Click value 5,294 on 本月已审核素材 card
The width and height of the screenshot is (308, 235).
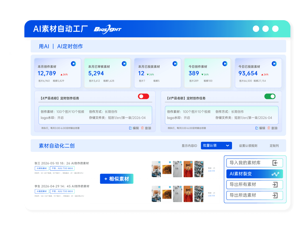[x=96, y=73]
